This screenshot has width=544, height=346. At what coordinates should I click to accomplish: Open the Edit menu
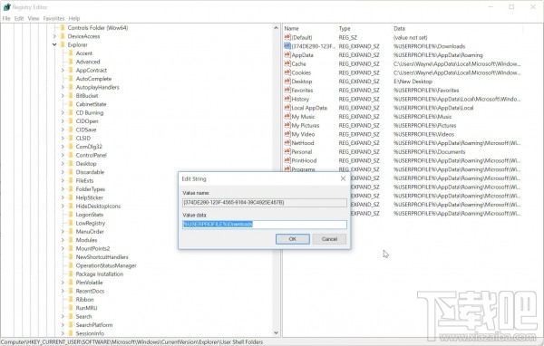pos(19,18)
